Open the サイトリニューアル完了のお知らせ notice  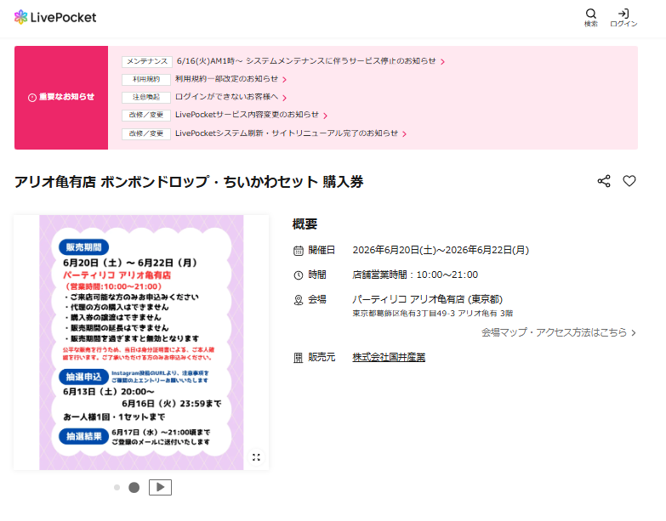[x=287, y=133]
